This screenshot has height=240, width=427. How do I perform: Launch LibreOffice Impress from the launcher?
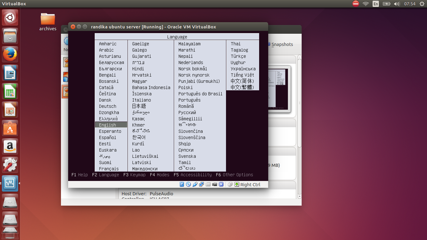point(10,110)
